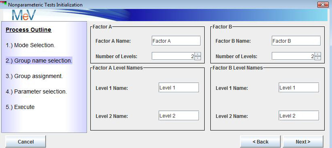Increase Factor A number of levels
This screenshot has height=148, width=332.
coord(198,54)
